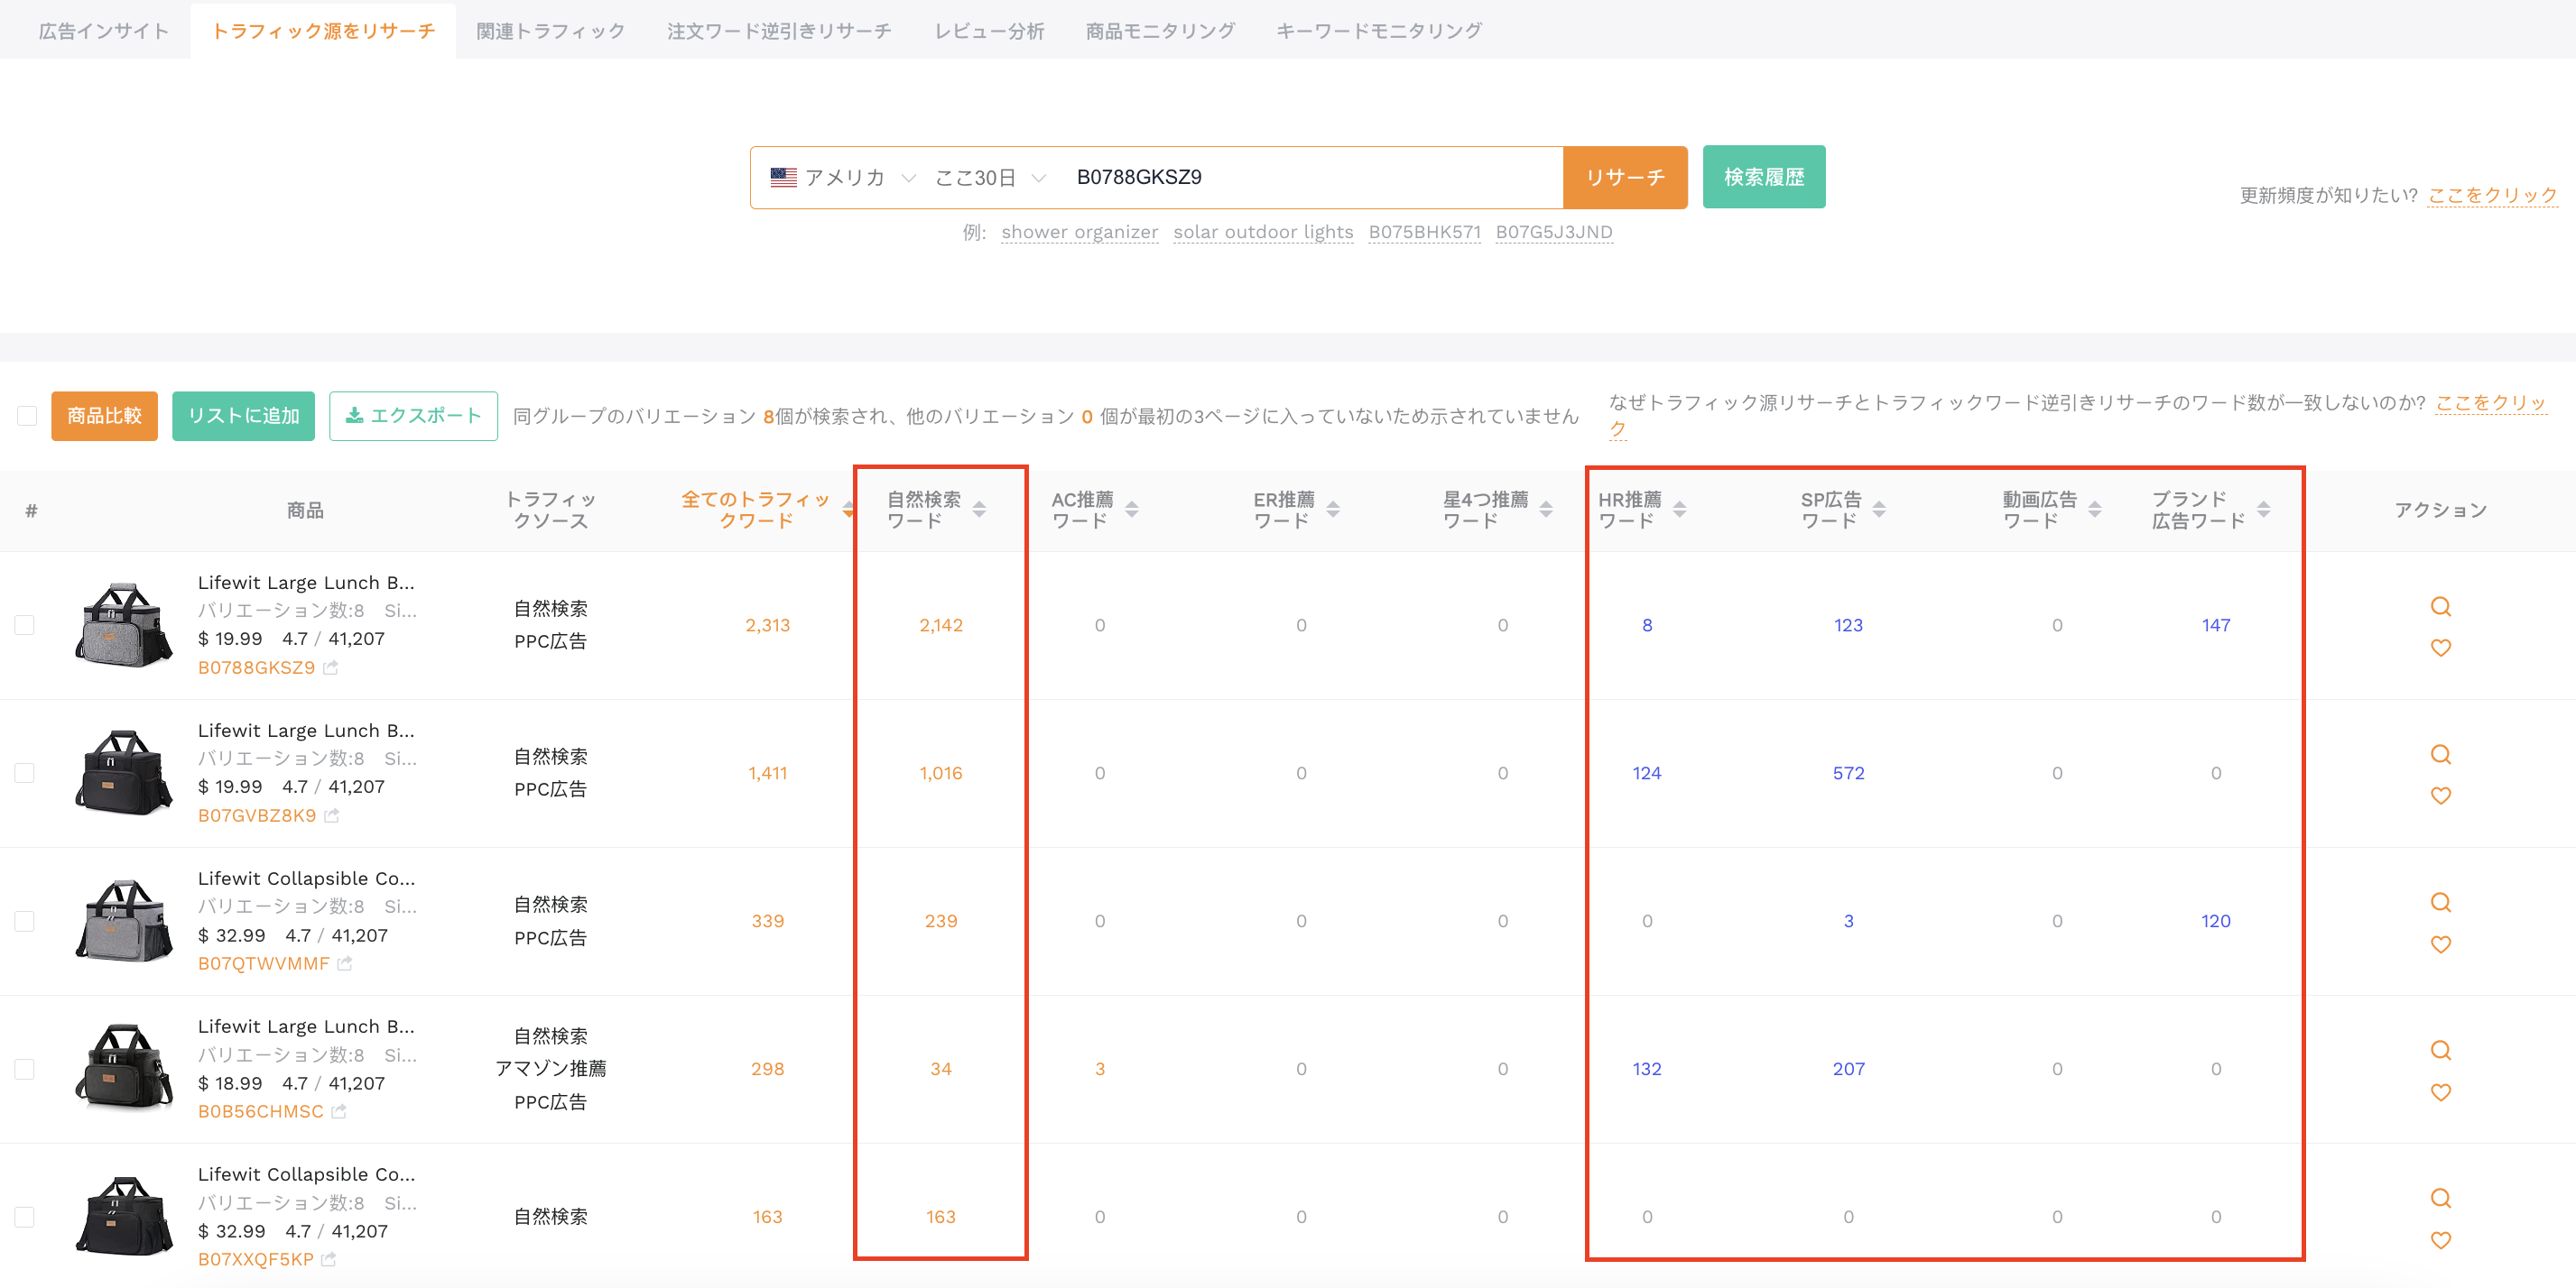Open the アメリカ country dropdown
Image resolution: width=2576 pixels, height=1288 pixels.
tap(843, 177)
